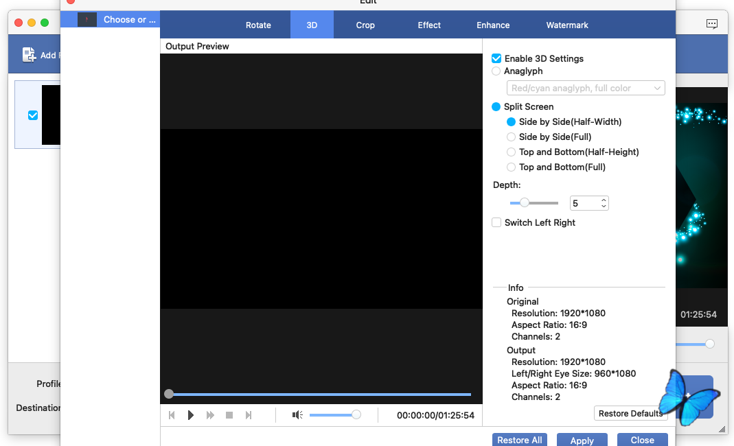Switch to the Effect tab

(428, 25)
